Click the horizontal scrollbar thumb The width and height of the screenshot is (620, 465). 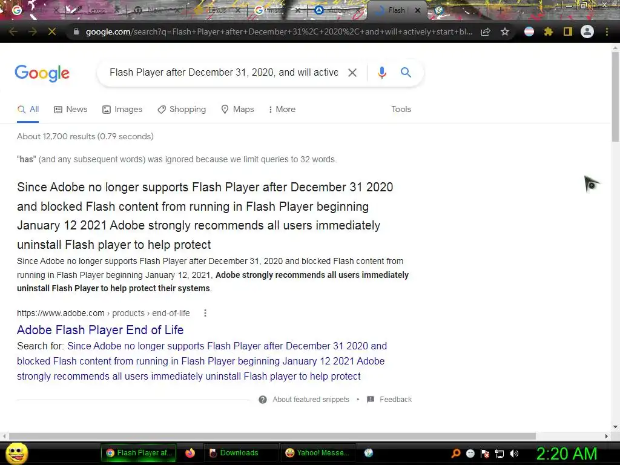pos(272,436)
